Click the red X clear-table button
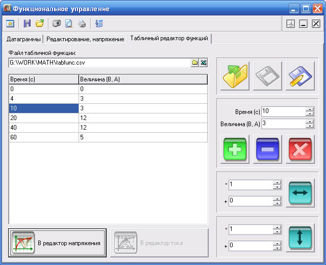This screenshot has width=326, height=265. coord(300,150)
